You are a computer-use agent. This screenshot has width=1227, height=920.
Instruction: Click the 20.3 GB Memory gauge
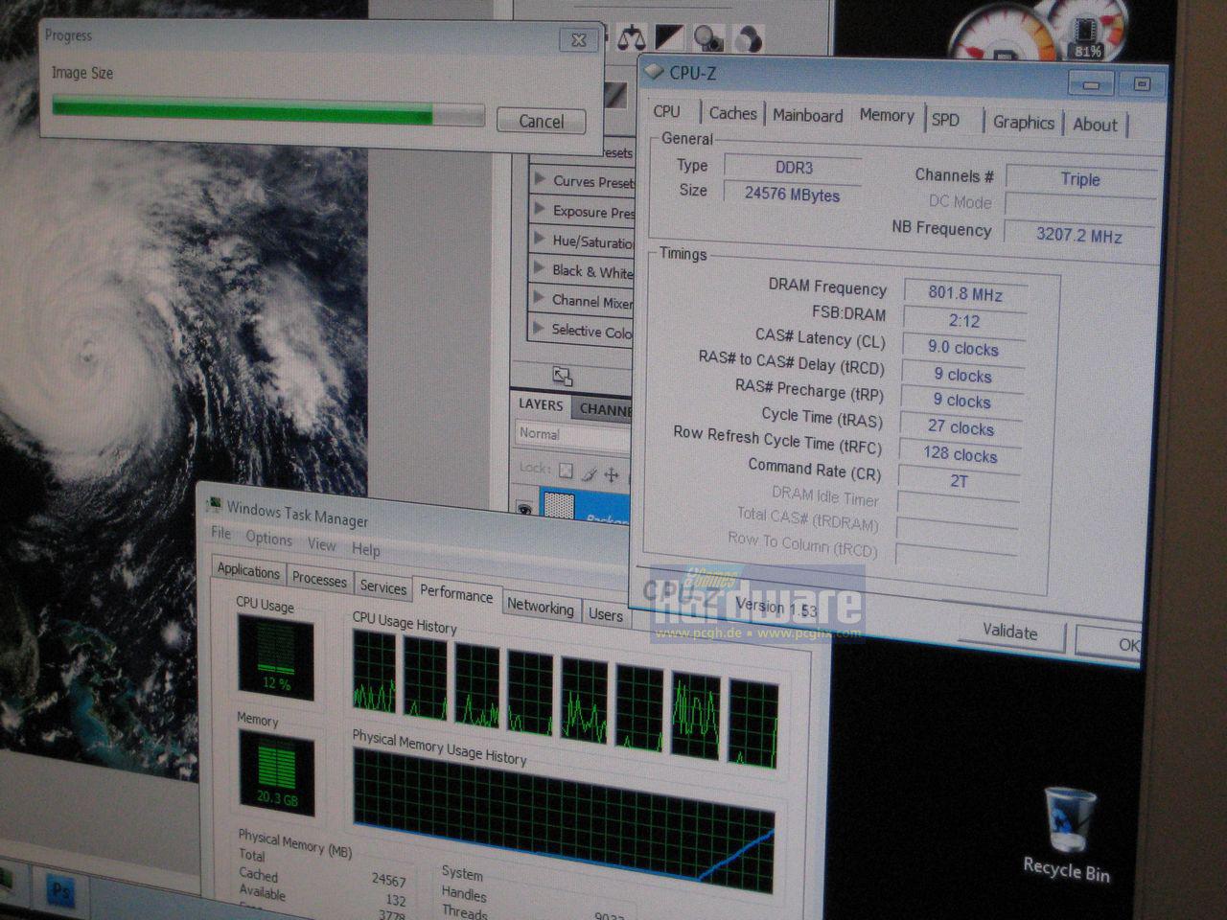[276, 771]
